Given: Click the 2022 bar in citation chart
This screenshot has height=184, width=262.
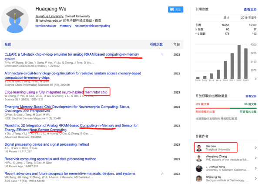Looking at the screenshot, I should [239, 62].
